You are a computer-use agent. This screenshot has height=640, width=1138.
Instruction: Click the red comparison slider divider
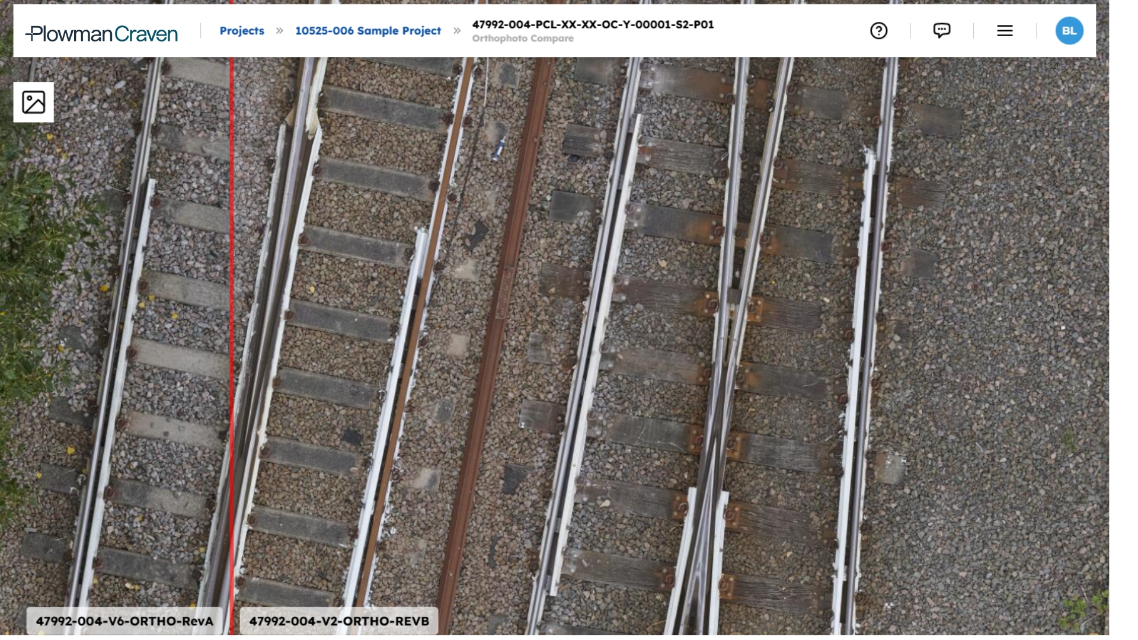231,332
